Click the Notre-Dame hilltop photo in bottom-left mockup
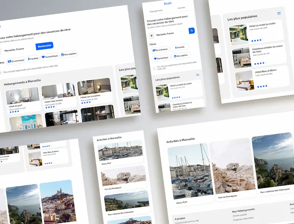 (58, 202)
